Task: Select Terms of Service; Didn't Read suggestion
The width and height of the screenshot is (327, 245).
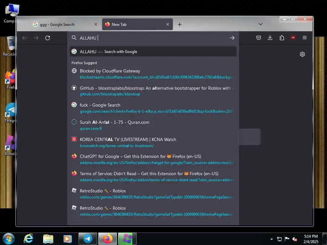Action: click(153, 177)
